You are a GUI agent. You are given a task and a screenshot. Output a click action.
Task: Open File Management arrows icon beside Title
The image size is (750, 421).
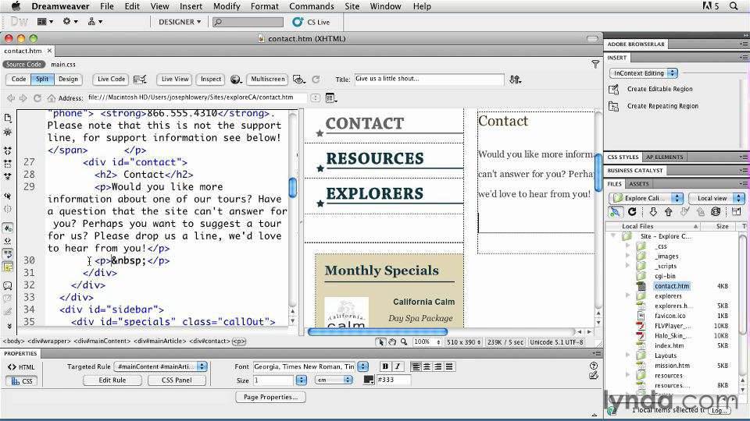coord(515,80)
